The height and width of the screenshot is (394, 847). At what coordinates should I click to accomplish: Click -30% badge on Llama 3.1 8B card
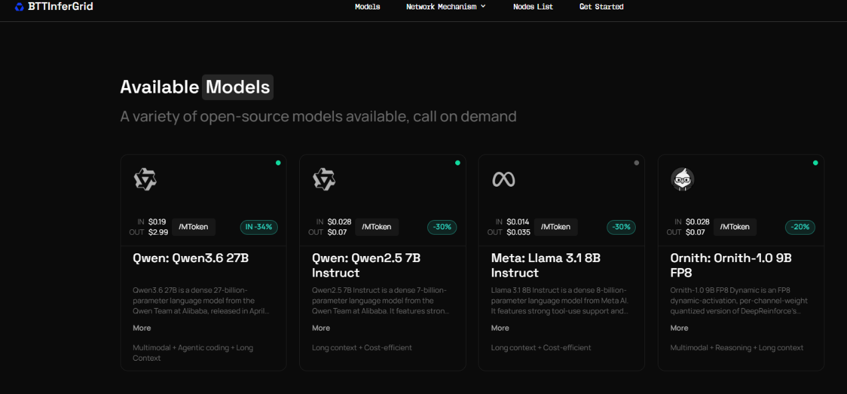click(x=621, y=227)
